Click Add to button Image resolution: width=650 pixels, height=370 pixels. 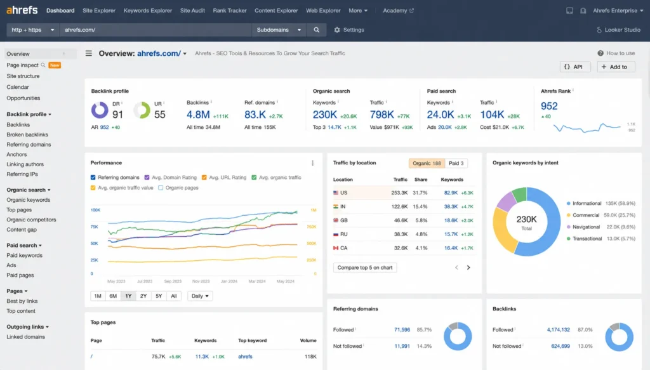point(616,67)
